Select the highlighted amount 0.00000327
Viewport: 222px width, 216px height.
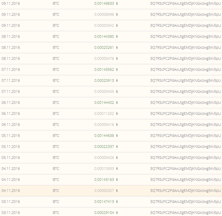(104, 191)
